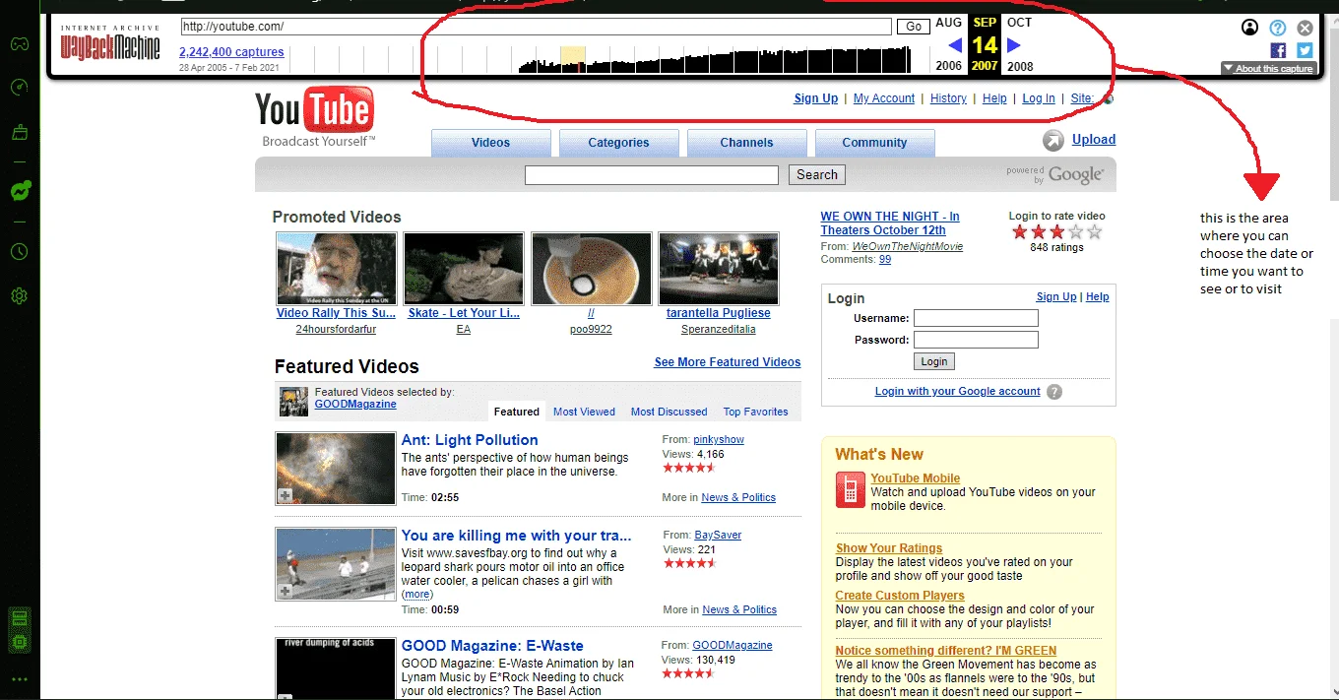Go to the next capture with the right arrow

(x=1014, y=45)
